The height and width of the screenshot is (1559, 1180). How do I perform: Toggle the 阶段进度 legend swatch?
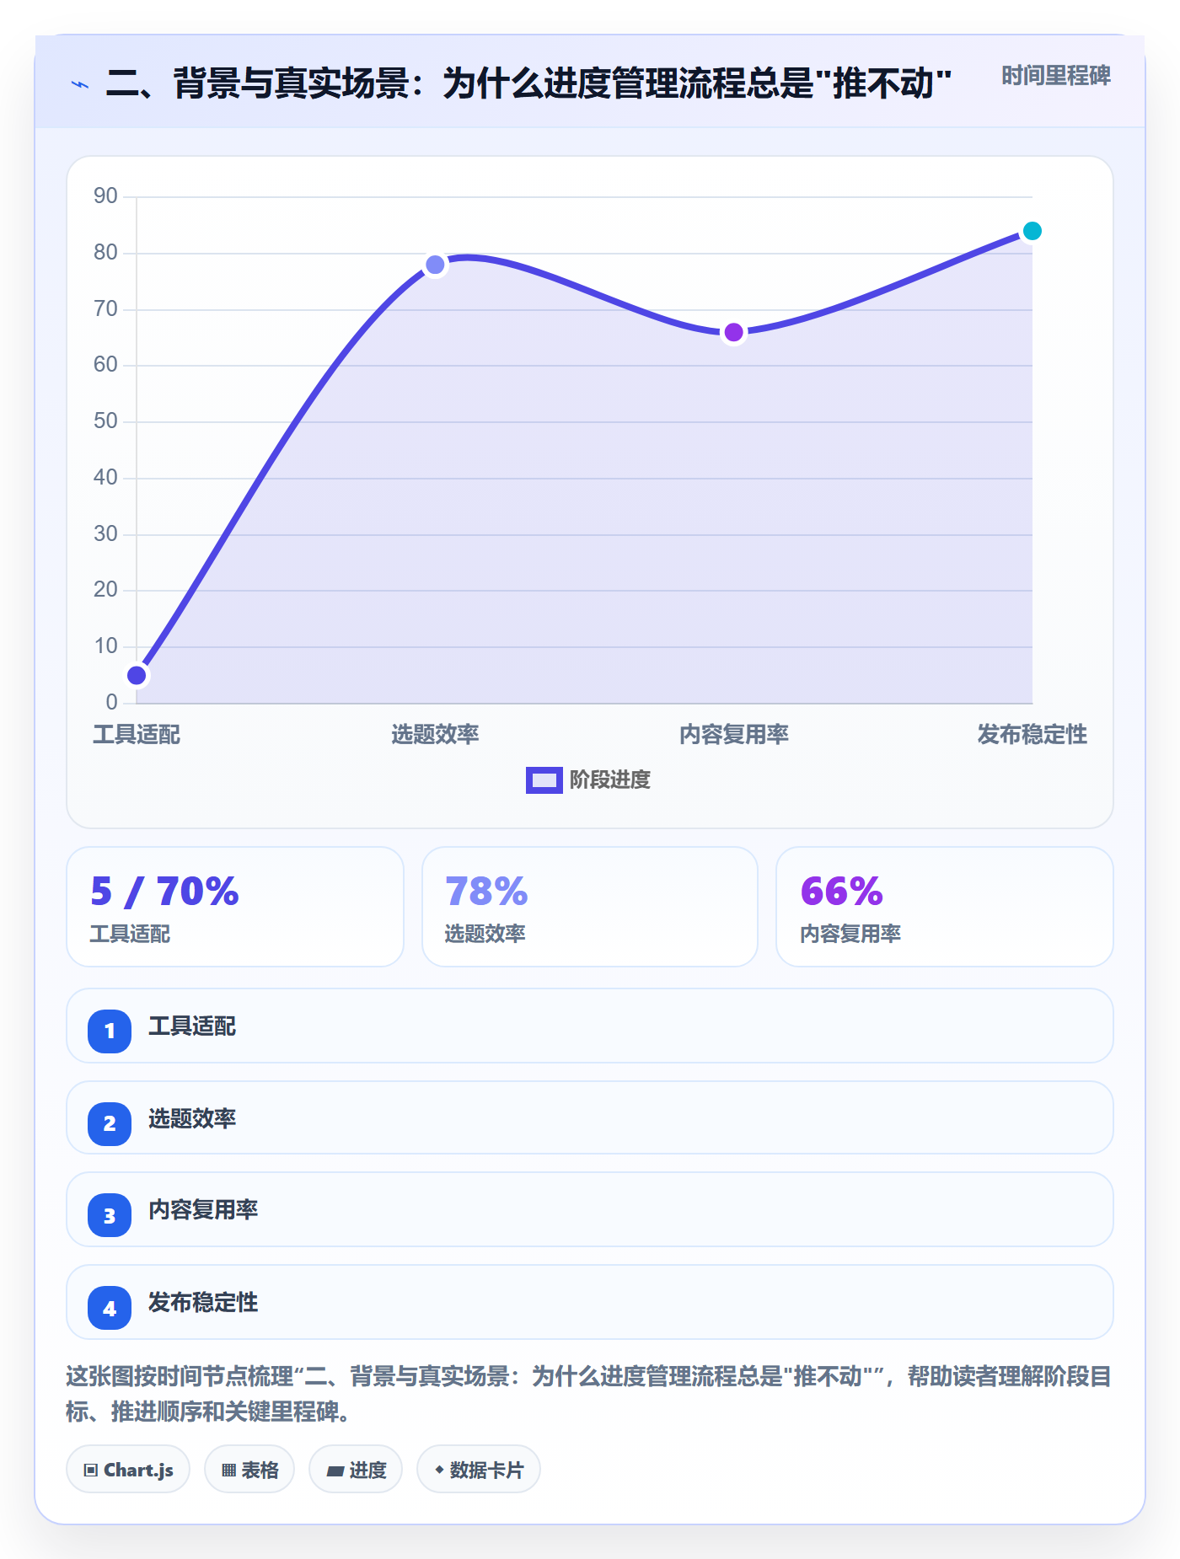[x=544, y=780]
